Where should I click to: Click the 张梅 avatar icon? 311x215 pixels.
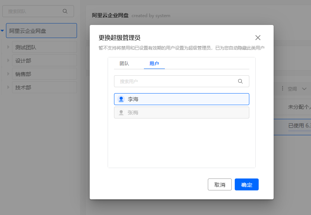click(121, 113)
